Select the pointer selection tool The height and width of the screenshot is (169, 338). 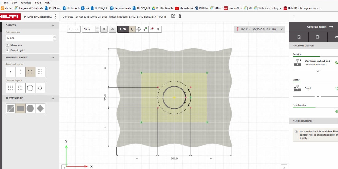(132, 29)
